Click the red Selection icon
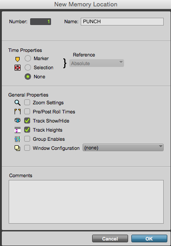 [x=17, y=68]
